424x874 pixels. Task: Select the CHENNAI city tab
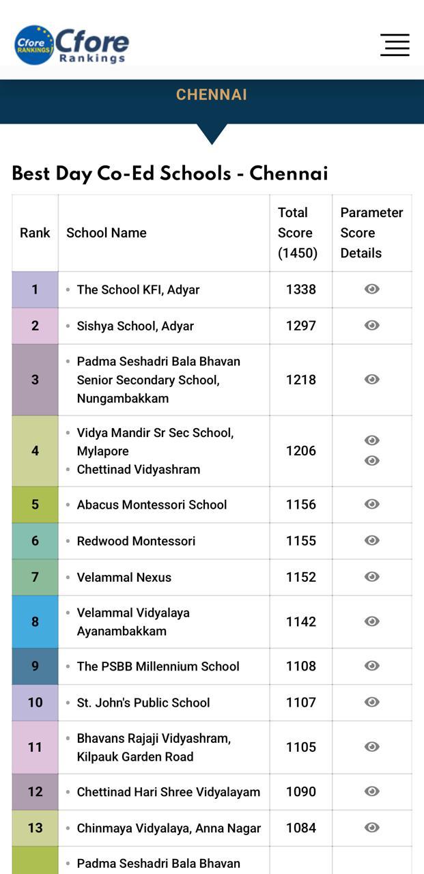point(212,95)
